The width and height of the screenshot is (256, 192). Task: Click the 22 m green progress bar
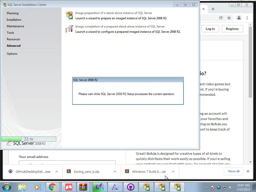click(x=29, y=139)
